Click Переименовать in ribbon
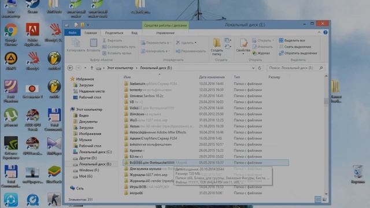370x208 pixels. point(191,51)
